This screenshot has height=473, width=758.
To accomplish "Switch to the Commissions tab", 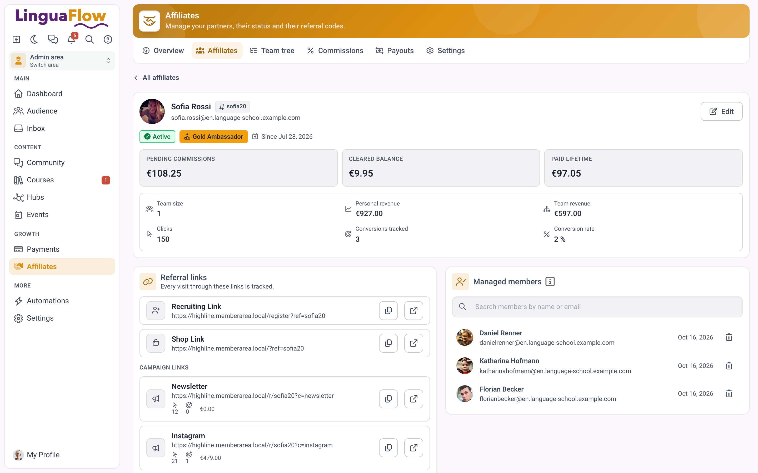I will (336, 51).
